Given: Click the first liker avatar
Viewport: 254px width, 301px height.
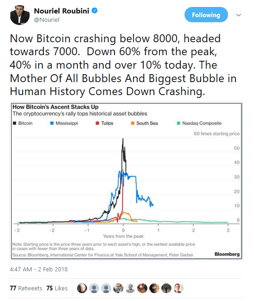Looking at the screenshot, I should (82, 288).
